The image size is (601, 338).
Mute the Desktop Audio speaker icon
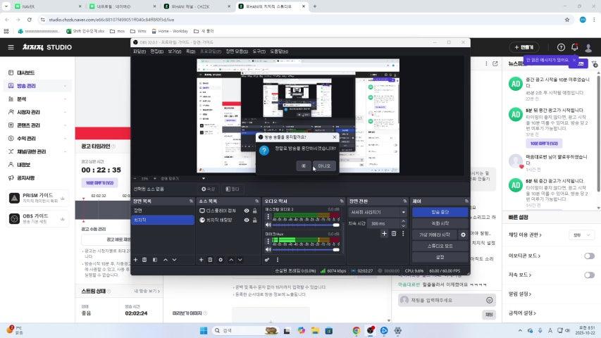tap(268, 225)
